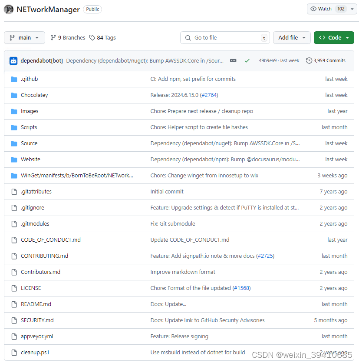Open the Add file dropdown
The height and width of the screenshot is (363, 359).
tap(291, 38)
